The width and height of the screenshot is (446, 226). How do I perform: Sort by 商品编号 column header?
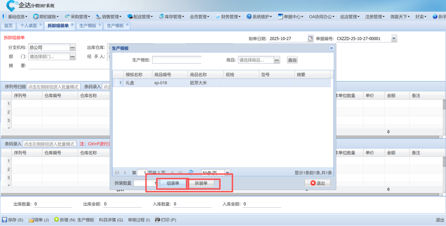click(x=170, y=74)
